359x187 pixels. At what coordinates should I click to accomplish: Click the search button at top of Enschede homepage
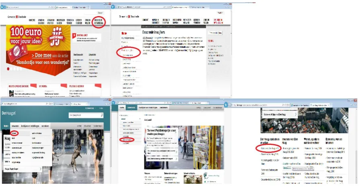100,13
